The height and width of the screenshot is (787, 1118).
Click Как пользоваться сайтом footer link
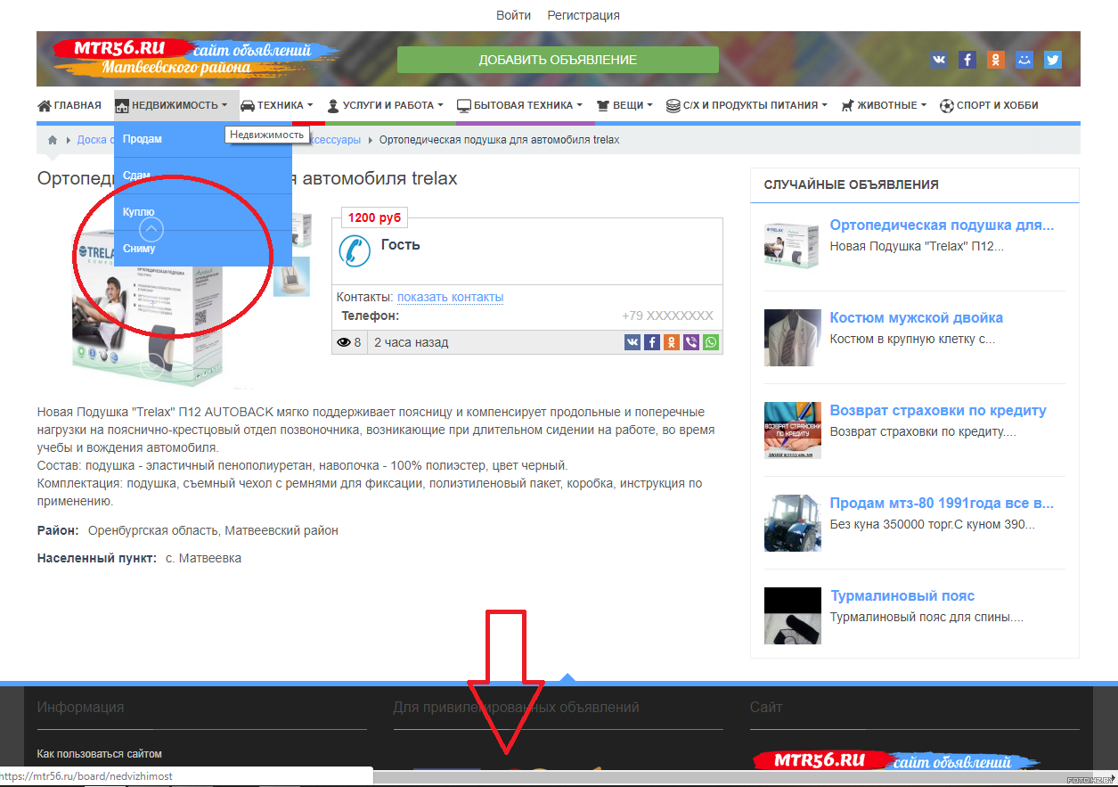tap(100, 754)
